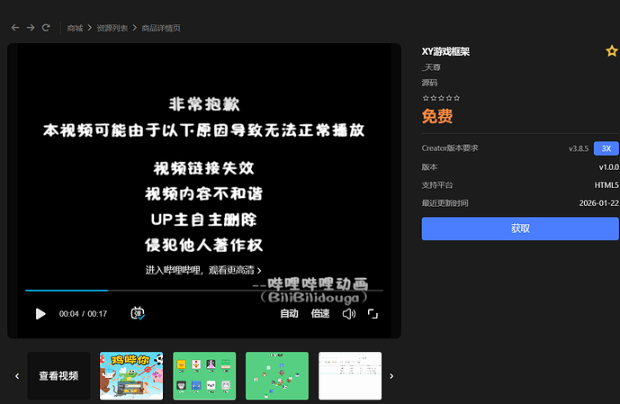Select the 查看视频 thumbnail
This screenshot has height=404, width=620.
[58, 376]
